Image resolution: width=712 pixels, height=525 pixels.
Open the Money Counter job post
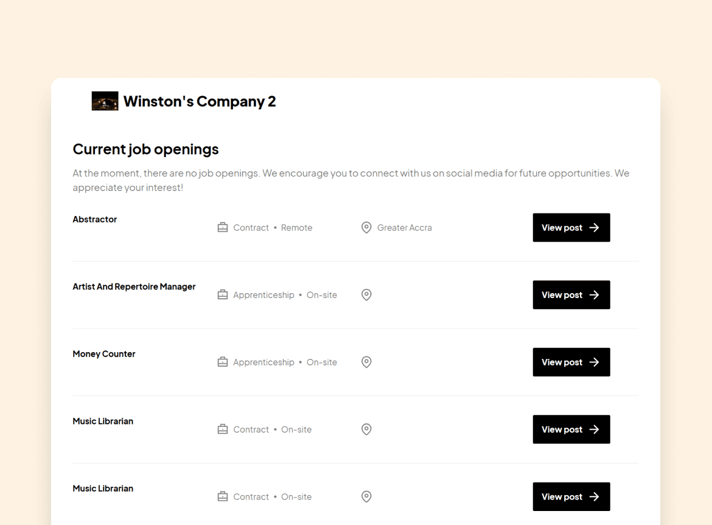pos(571,362)
